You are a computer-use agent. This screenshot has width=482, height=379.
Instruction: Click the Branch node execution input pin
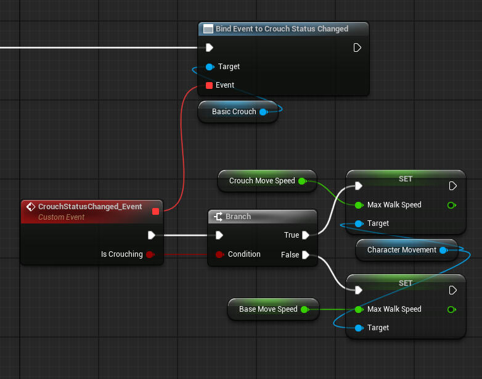[x=219, y=235]
